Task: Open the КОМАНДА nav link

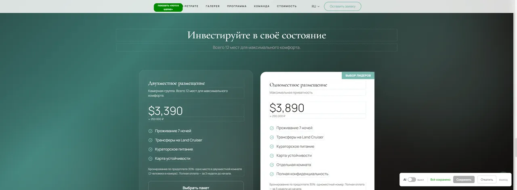Action: pos(262,6)
